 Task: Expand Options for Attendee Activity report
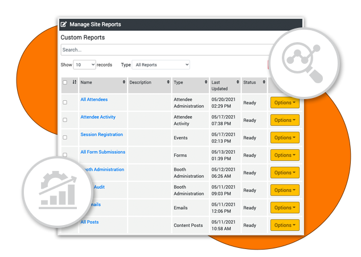click(284, 120)
